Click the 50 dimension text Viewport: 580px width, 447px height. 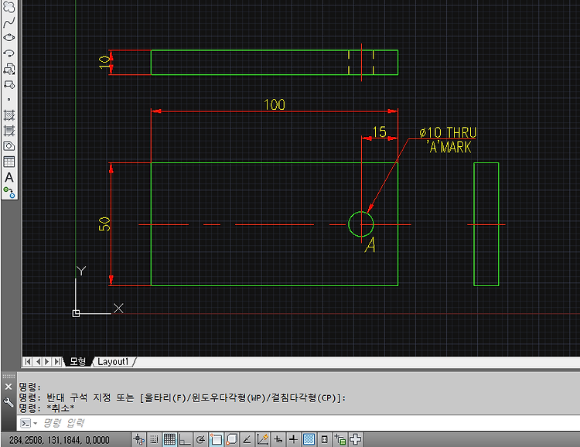tap(104, 223)
